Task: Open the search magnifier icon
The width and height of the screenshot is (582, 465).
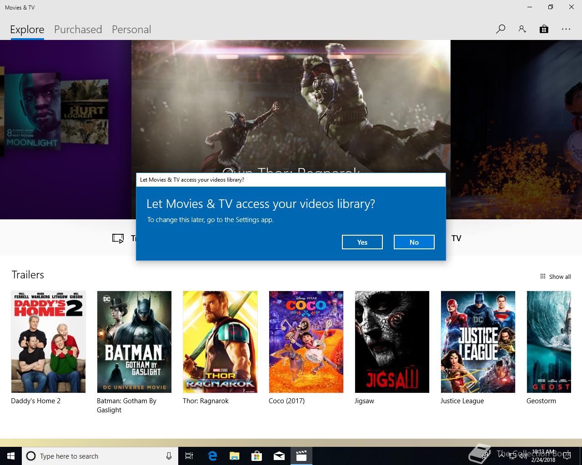Action: [x=501, y=29]
